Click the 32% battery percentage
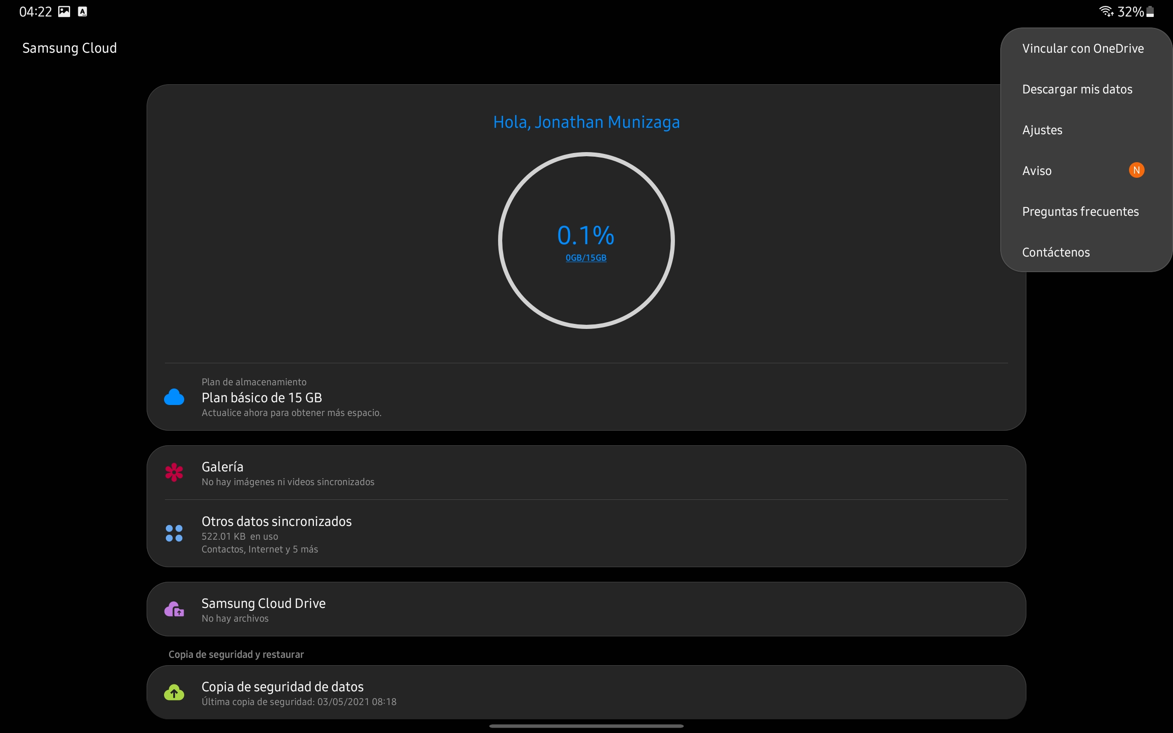The image size is (1173, 733). pos(1130,11)
